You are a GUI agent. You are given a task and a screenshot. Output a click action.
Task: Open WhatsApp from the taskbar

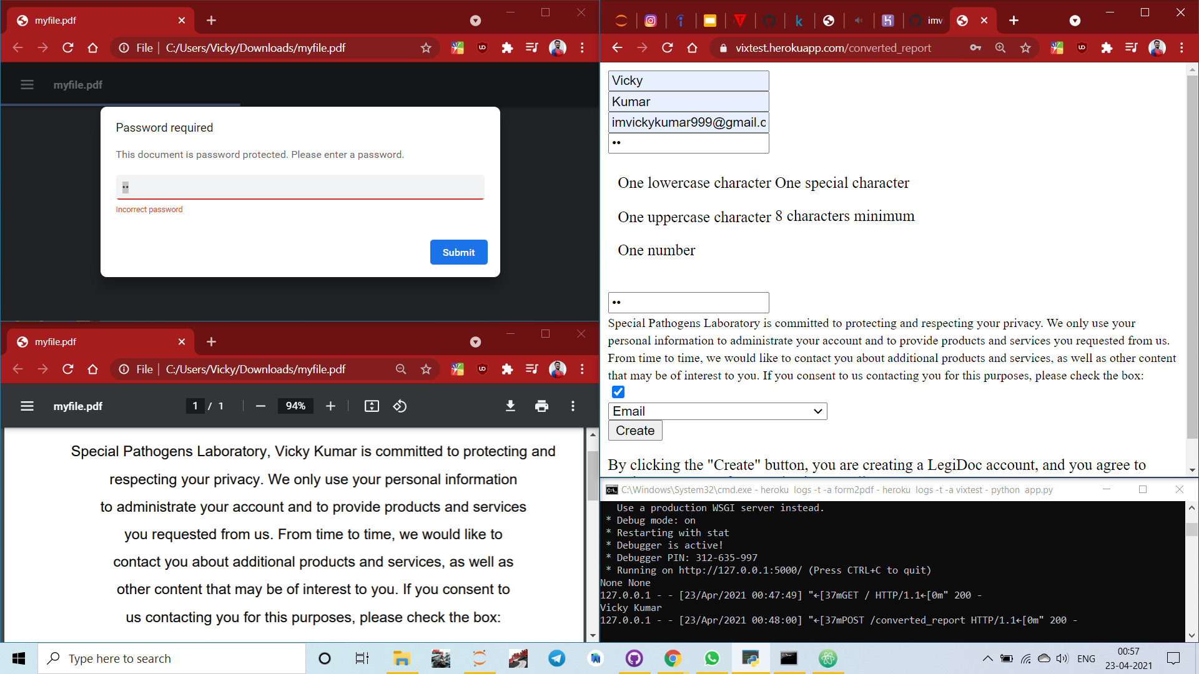click(712, 658)
